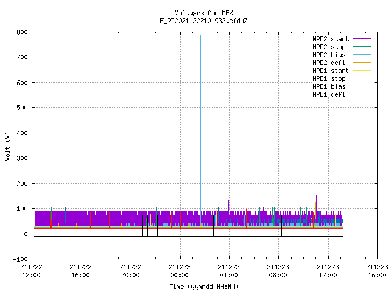Click the -100 y-axis tick label
The height and width of the screenshot is (292, 389).
pyautogui.click(x=21, y=259)
